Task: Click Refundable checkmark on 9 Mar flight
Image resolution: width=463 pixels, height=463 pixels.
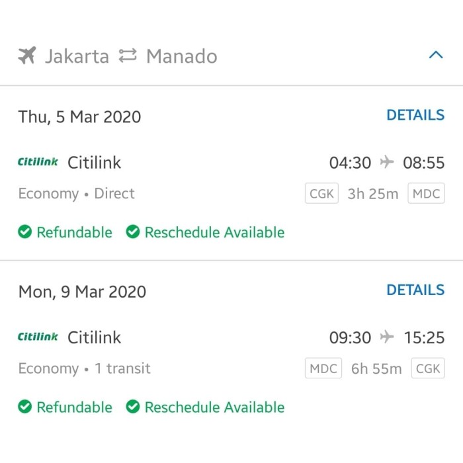Action: pos(25,407)
